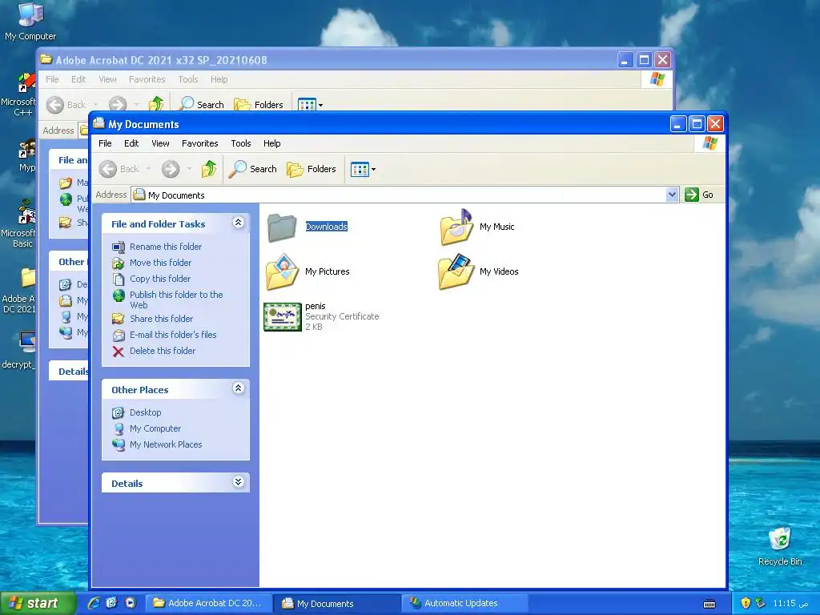
Task: Click the Forward arrow in My Documents toolbar
Action: [171, 169]
